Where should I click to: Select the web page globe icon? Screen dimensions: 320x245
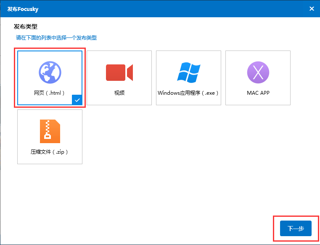tap(50, 72)
